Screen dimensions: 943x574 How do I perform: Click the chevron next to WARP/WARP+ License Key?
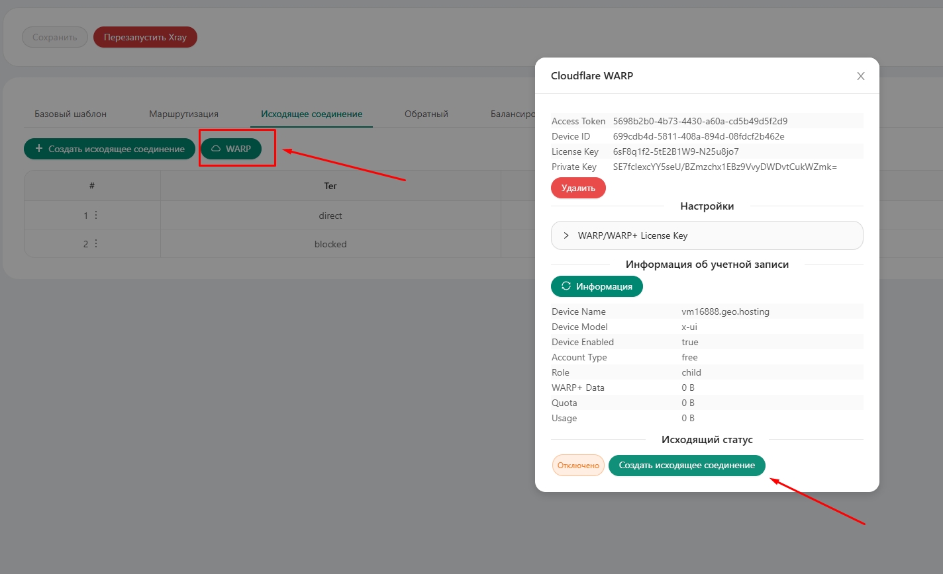coord(567,235)
